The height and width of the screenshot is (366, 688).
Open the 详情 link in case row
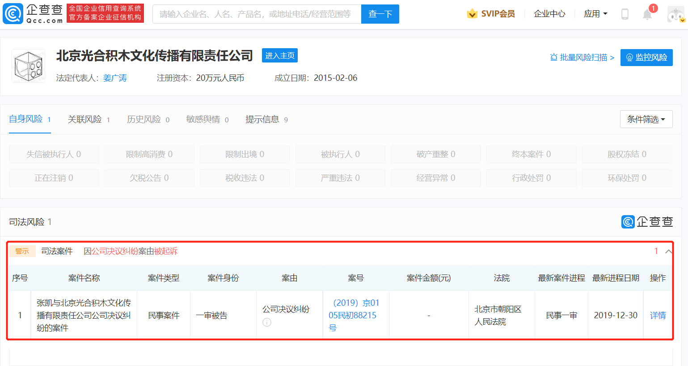658,316
